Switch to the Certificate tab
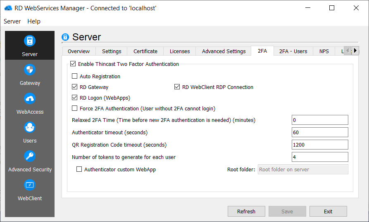The width and height of the screenshot is (369, 222). click(x=145, y=51)
